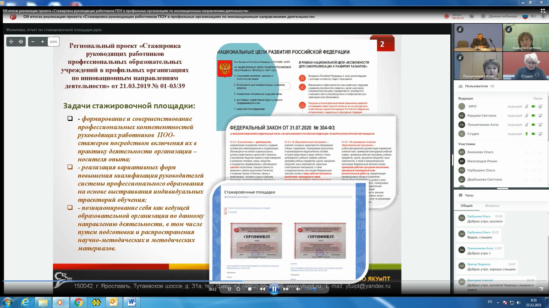Rewind with the double-left-arrow button

(x=262, y=289)
